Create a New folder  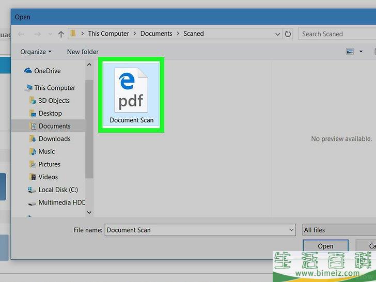pyautogui.click(x=83, y=52)
